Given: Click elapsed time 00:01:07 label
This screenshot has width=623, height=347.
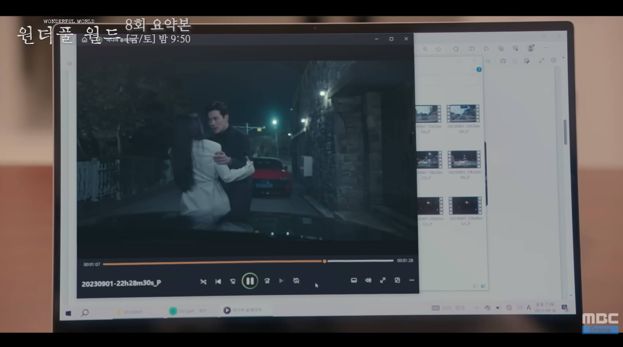Looking at the screenshot, I should pyautogui.click(x=92, y=264).
